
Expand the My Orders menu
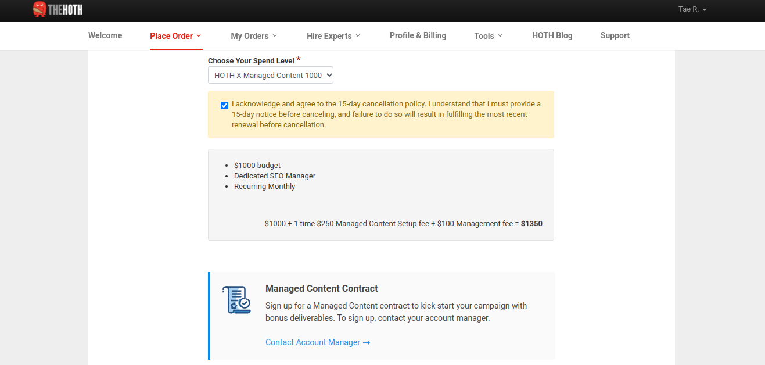254,36
